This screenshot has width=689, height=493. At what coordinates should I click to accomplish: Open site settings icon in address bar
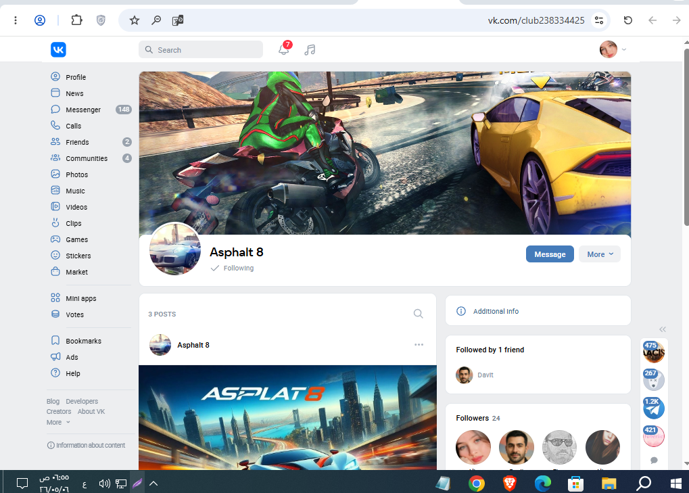pos(599,20)
